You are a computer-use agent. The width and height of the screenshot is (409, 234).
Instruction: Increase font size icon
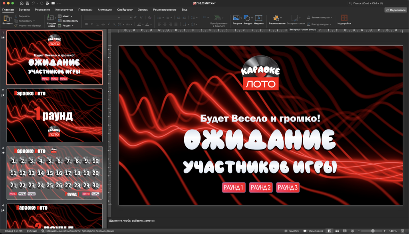(135, 18)
